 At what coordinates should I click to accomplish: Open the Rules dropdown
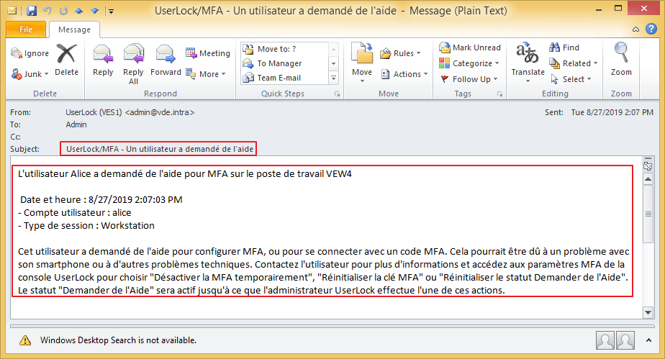[400, 53]
